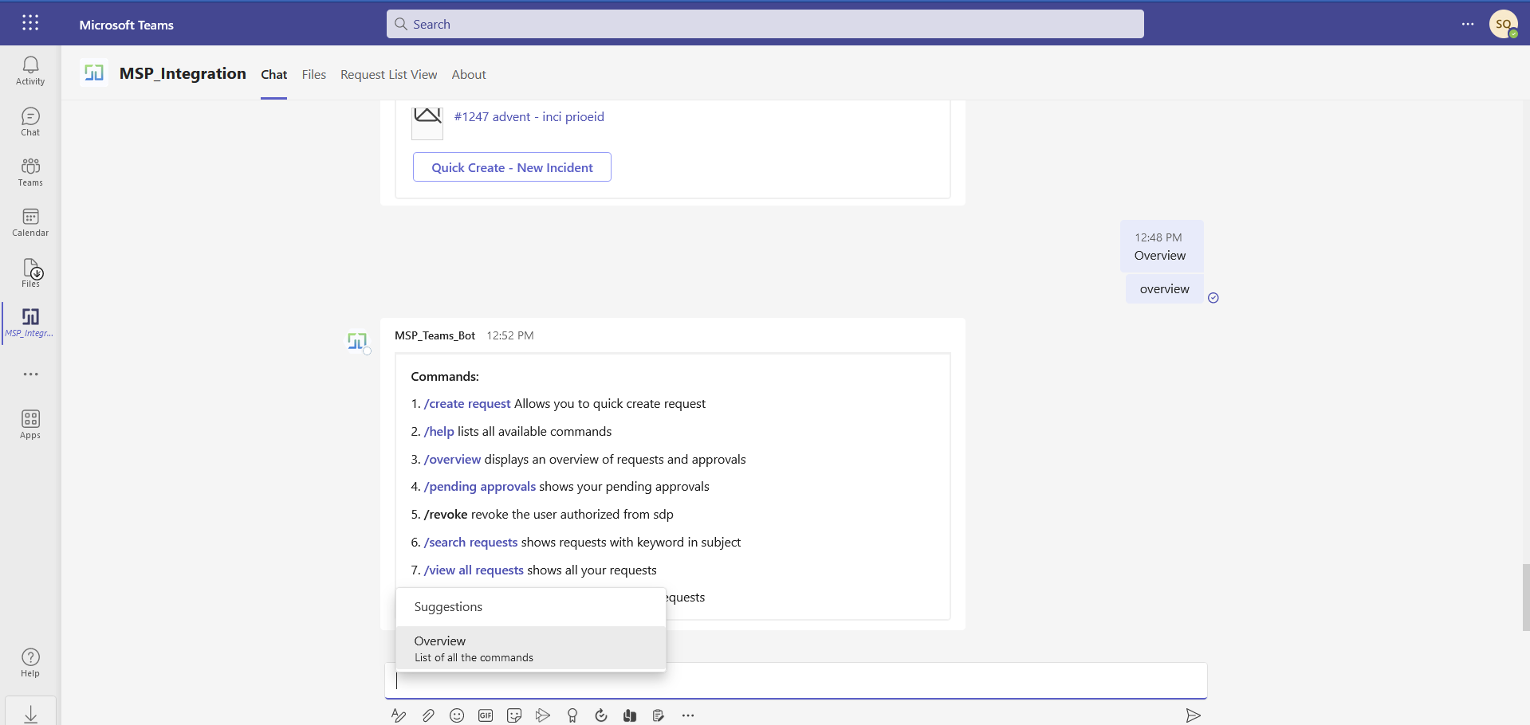Click the chat vertical scrollbar
The image size is (1530, 725).
(1526, 598)
